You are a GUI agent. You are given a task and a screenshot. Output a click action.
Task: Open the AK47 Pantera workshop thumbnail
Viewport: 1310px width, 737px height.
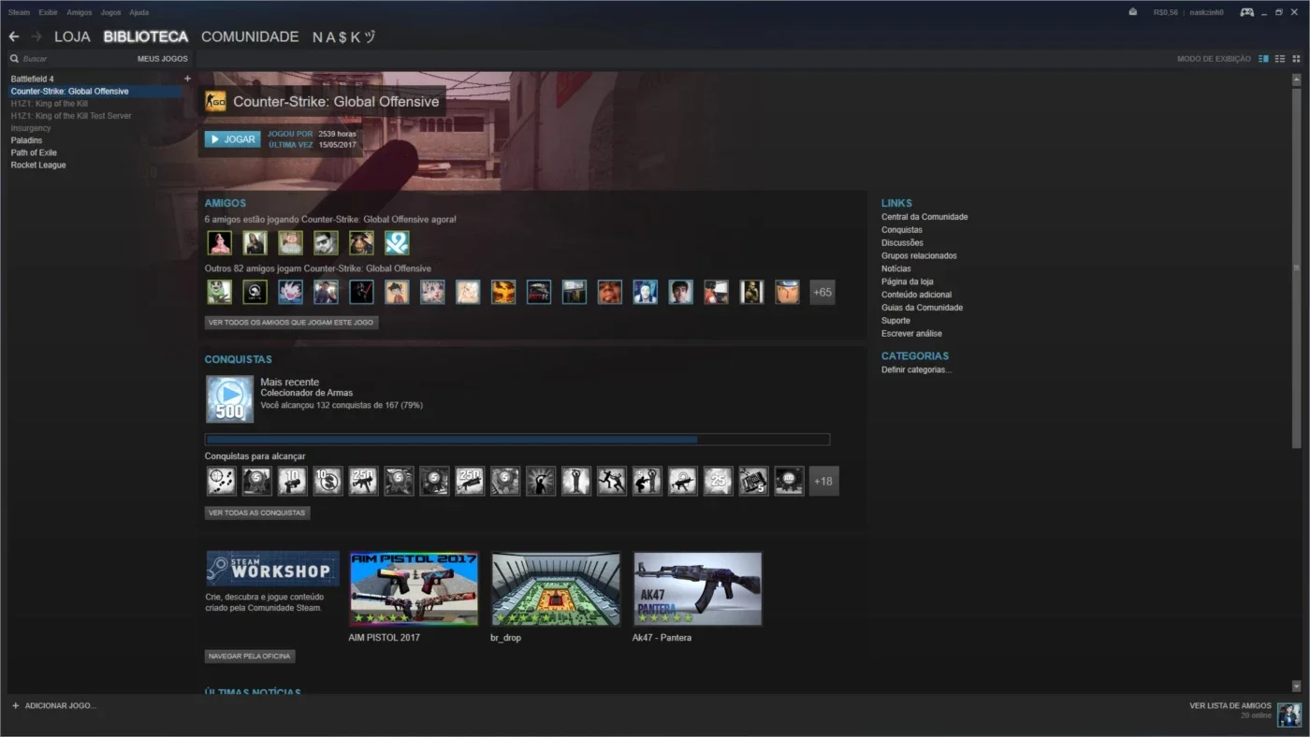(697, 588)
